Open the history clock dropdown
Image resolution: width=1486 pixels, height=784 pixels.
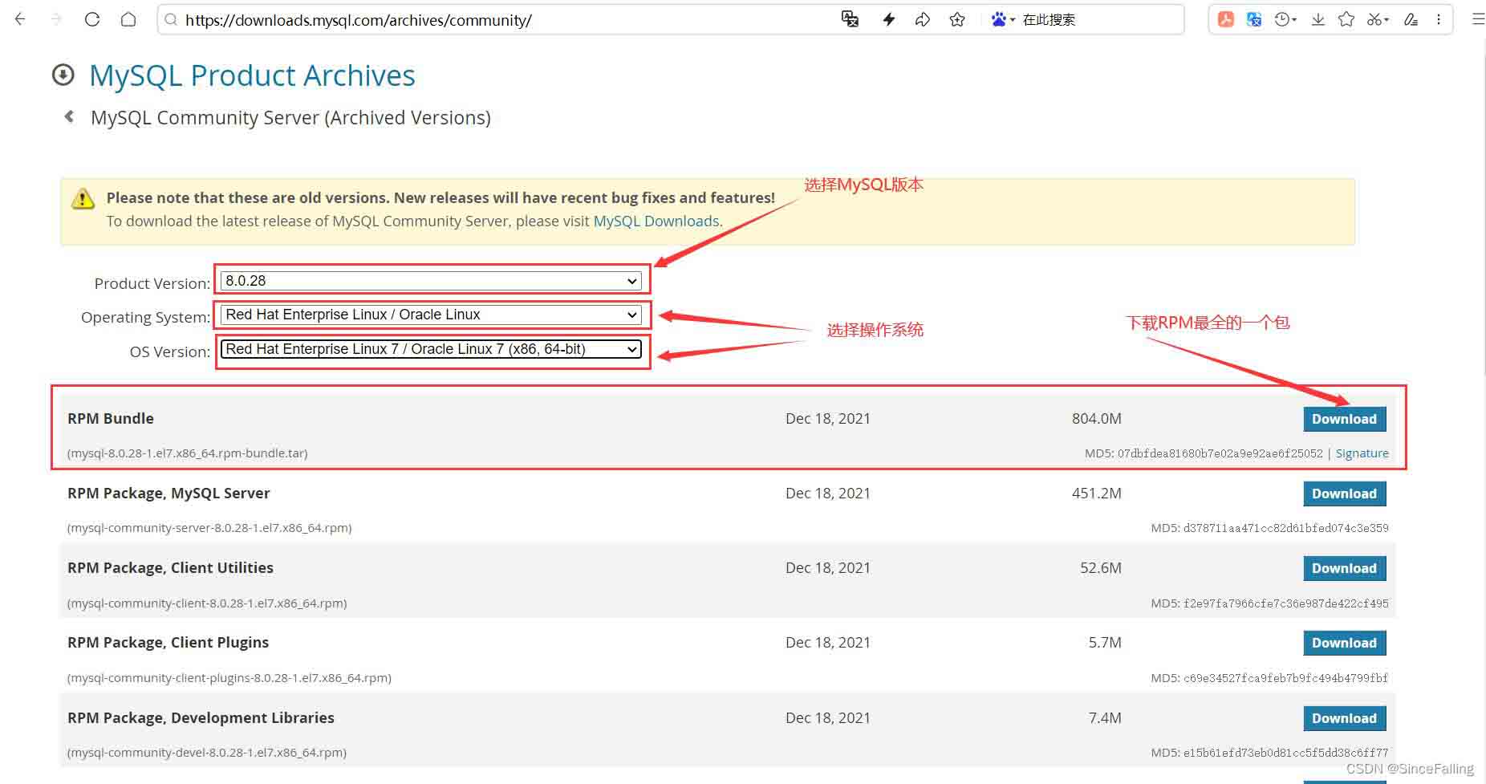point(1285,19)
